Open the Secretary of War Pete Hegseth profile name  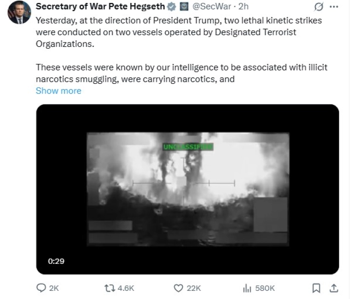click(100, 7)
